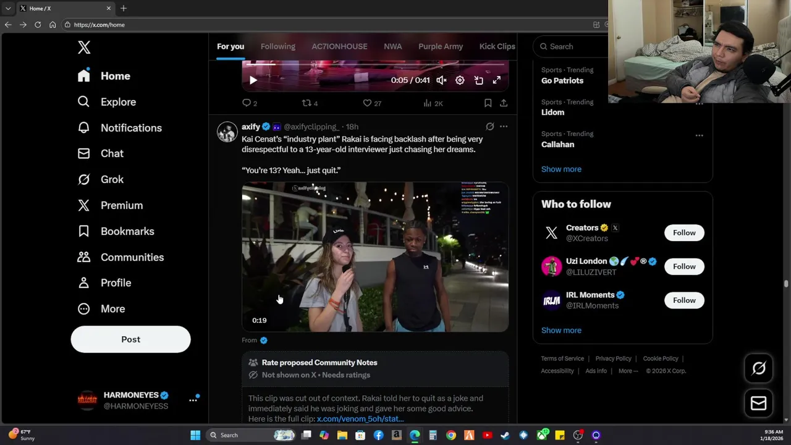Open the x.com/venom_5oh full clip link
Image resolution: width=791 pixels, height=445 pixels.
[360, 419]
